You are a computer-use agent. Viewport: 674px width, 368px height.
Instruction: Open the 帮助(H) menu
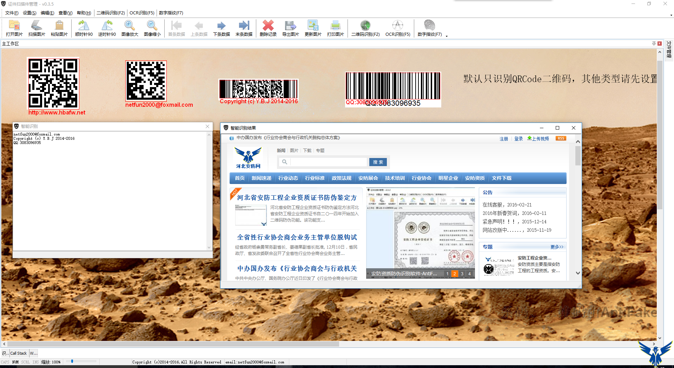[84, 13]
